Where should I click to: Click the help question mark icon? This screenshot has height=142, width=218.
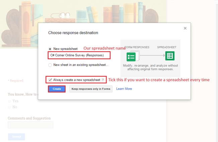coord(103,80)
